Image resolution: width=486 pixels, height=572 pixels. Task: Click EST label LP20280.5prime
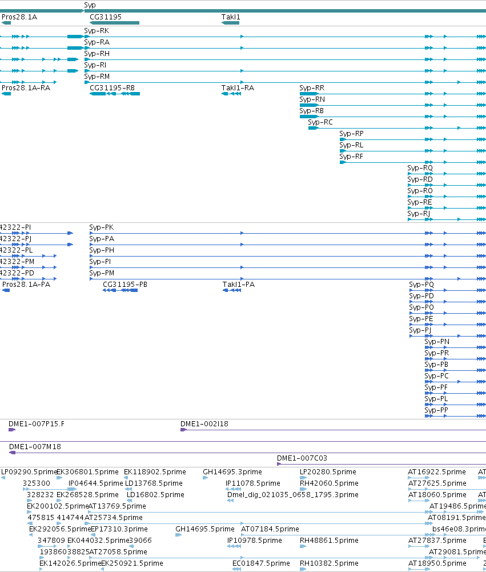coord(328,471)
